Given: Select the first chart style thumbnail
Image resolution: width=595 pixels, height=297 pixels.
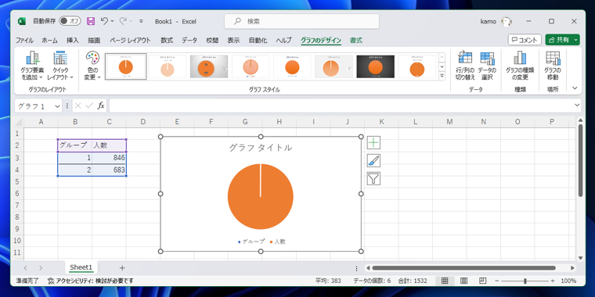Looking at the screenshot, I should point(125,66).
